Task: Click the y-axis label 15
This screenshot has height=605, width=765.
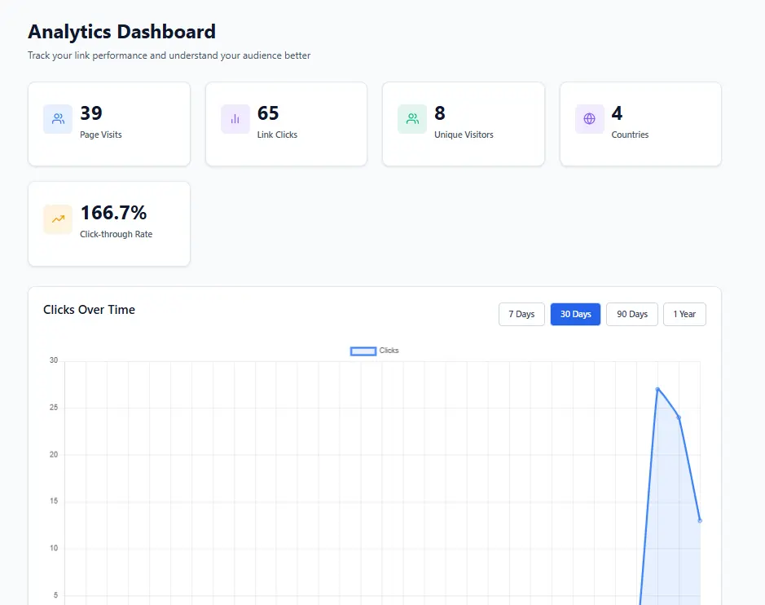Action: click(54, 501)
